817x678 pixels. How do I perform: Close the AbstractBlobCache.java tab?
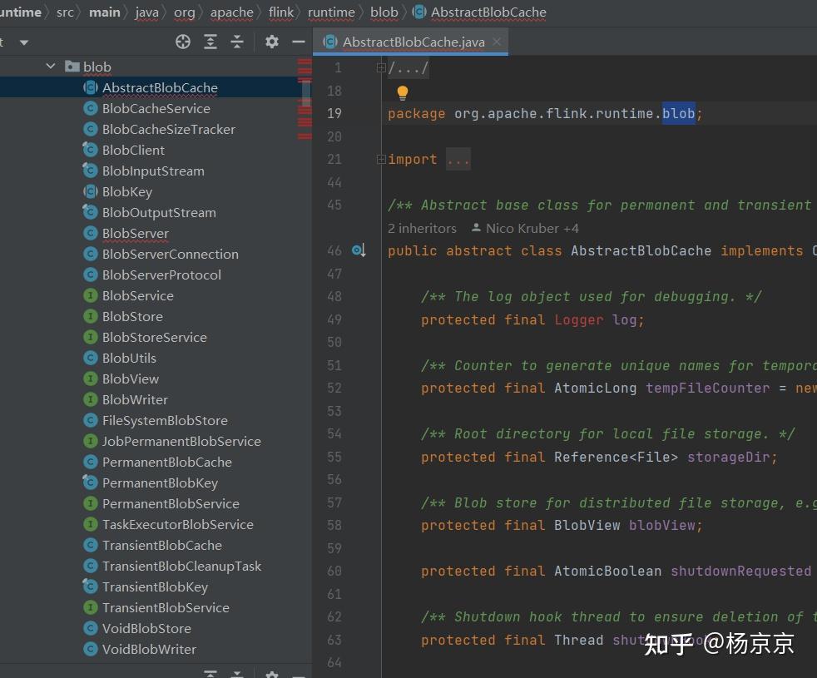pos(498,42)
